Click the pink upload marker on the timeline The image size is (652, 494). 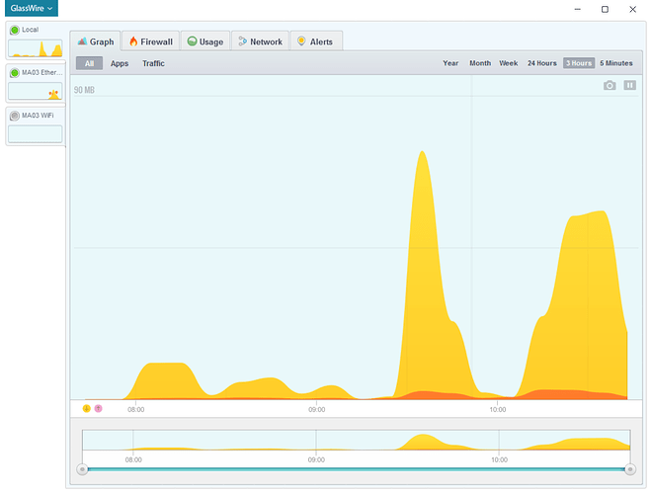(98, 408)
